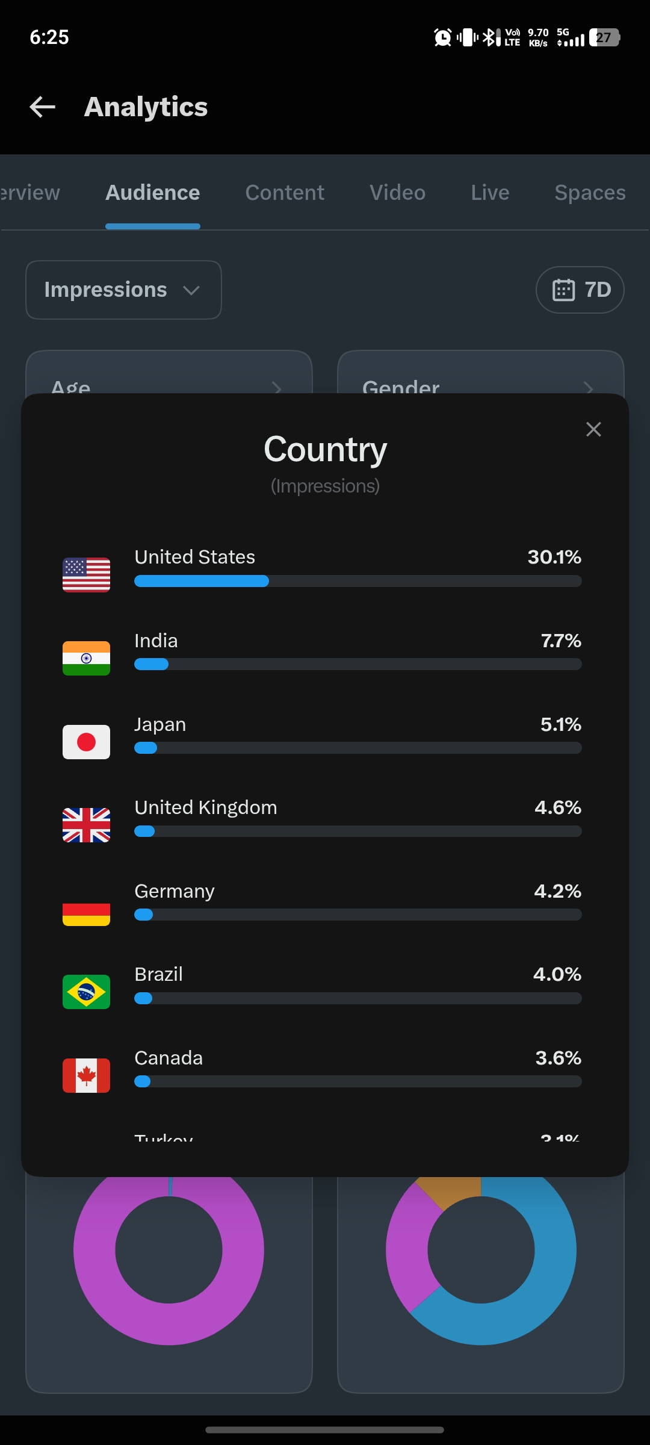This screenshot has height=1445, width=650.
Task: Tap the Japan flag icon
Action: click(86, 742)
